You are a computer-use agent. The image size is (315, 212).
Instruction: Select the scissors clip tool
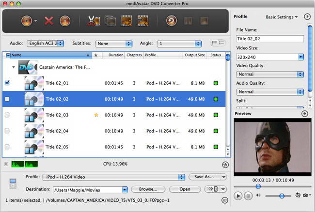[x=93, y=21]
